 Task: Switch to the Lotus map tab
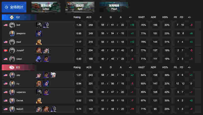[46, 7]
